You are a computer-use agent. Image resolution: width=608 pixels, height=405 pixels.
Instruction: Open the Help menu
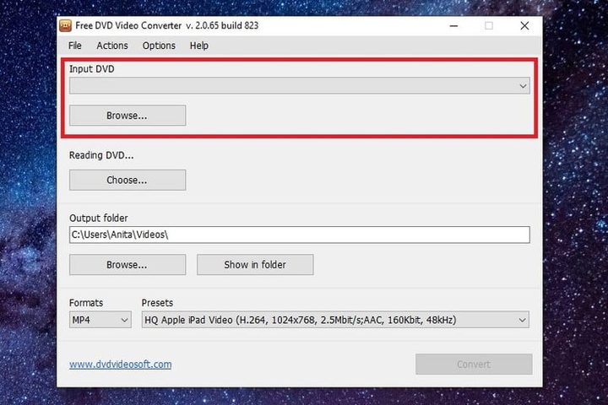(199, 46)
